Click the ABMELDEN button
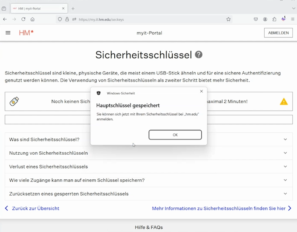The image size is (297, 232). pyautogui.click(x=278, y=33)
